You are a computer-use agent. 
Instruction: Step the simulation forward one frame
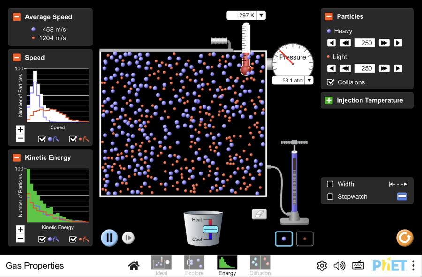click(128, 238)
